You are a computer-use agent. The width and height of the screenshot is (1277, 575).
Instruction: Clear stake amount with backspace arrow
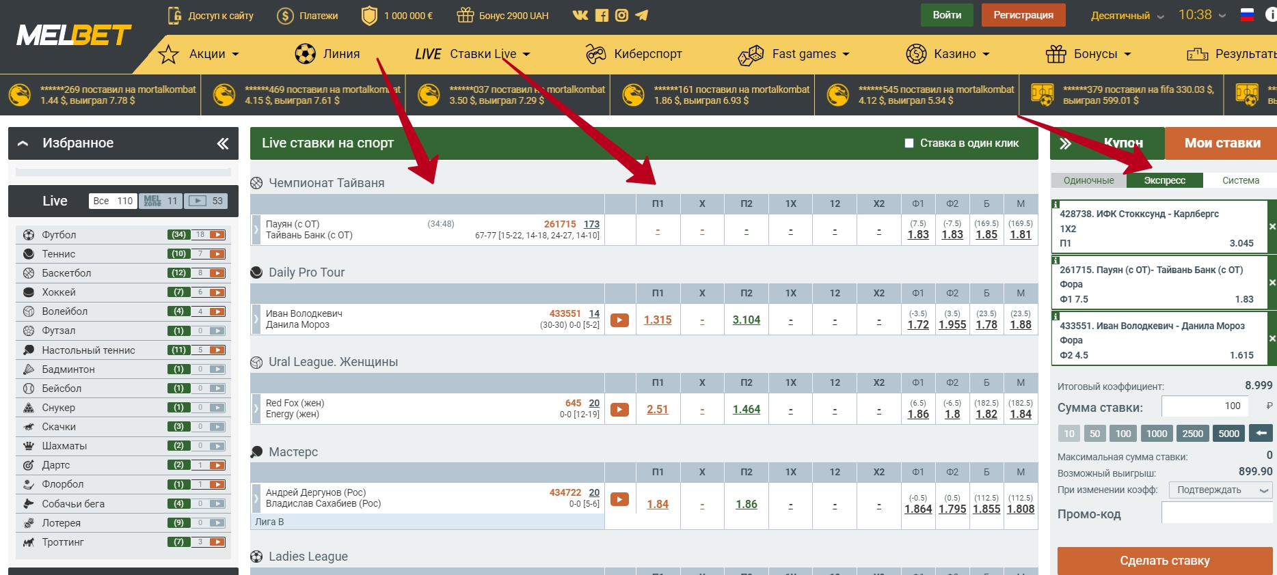point(1261,433)
